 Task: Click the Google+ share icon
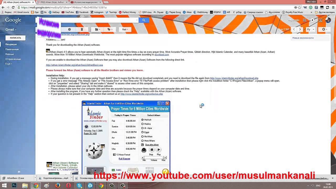point(320,20)
